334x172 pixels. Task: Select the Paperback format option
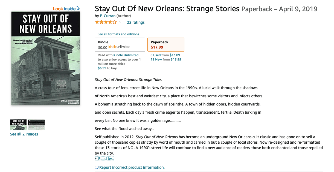[166, 45]
